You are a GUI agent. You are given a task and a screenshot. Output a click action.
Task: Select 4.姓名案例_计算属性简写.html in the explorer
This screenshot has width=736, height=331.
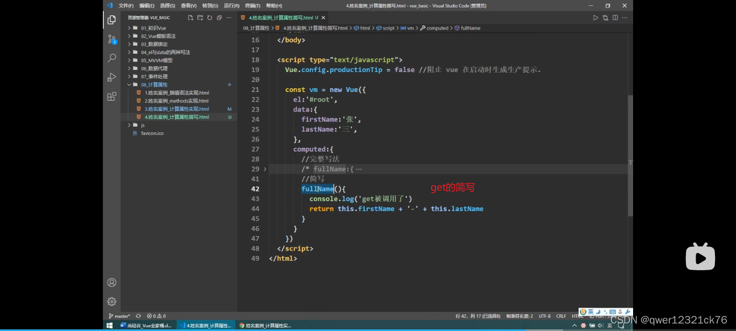coord(176,117)
